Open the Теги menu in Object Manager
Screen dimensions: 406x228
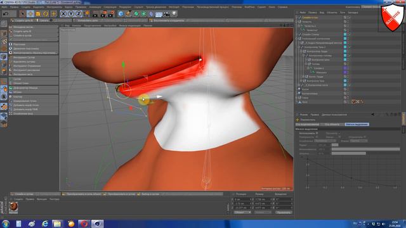(x=343, y=13)
